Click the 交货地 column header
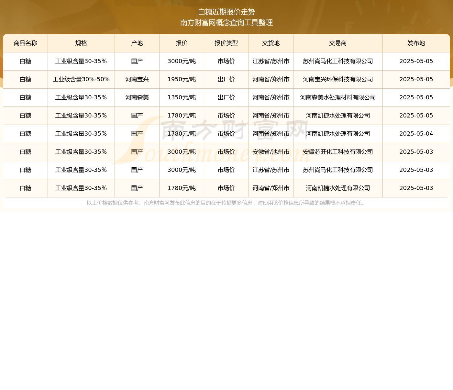Screen dimensions: 453x390 (x=271, y=43)
